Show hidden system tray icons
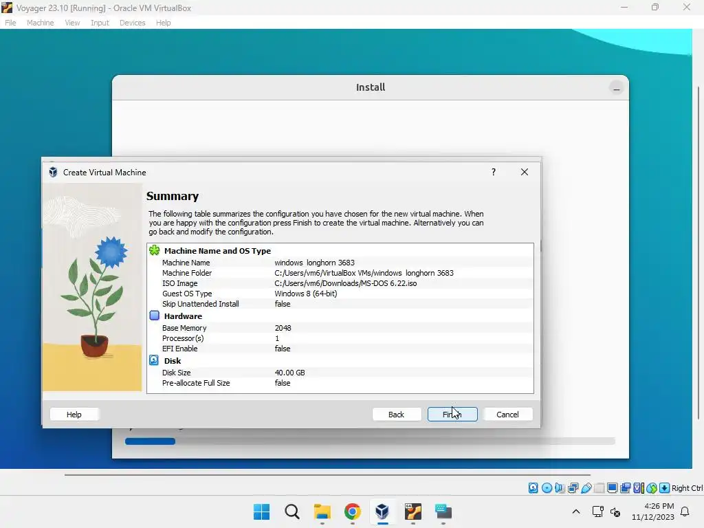Image resolution: width=704 pixels, height=528 pixels. click(x=576, y=511)
